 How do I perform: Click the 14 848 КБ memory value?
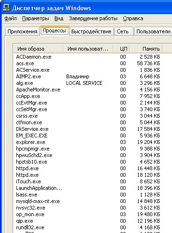[149, 201]
